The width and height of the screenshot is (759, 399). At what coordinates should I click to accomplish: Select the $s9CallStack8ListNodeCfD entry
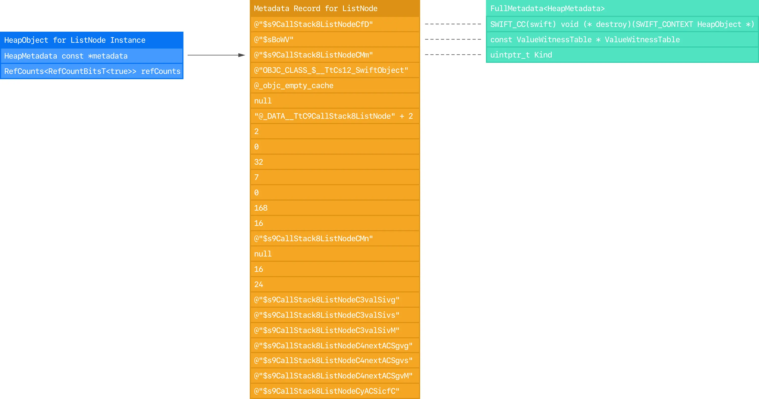[x=335, y=24]
